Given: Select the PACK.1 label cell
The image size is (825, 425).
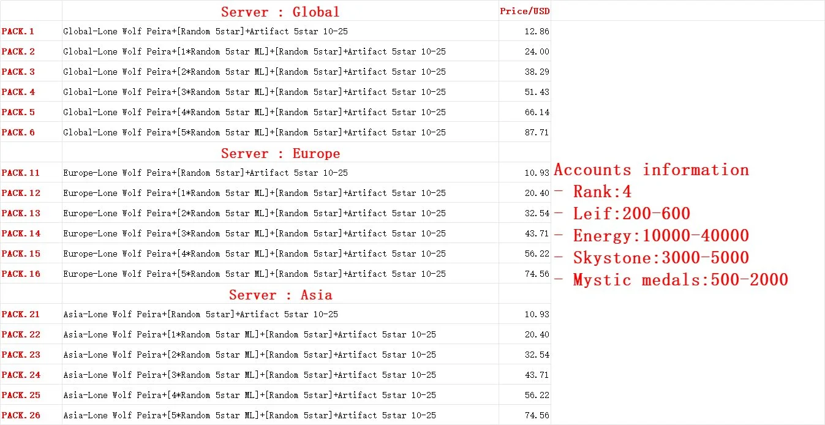Looking at the screenshot, I should pyautogui.click(x=31, y=31).
